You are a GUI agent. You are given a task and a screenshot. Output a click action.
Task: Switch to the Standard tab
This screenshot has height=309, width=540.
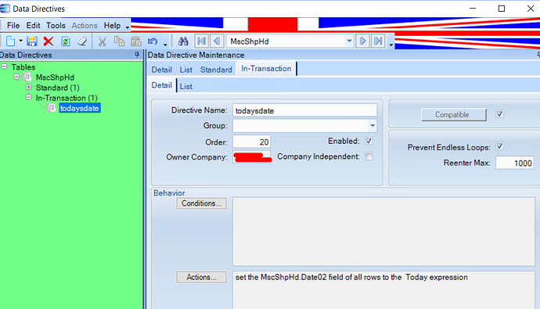coord(216,70)
